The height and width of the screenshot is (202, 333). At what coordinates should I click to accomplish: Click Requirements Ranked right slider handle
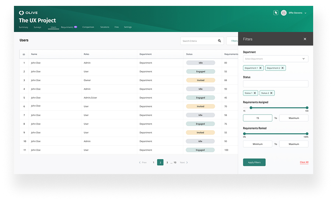click(307, 134)
